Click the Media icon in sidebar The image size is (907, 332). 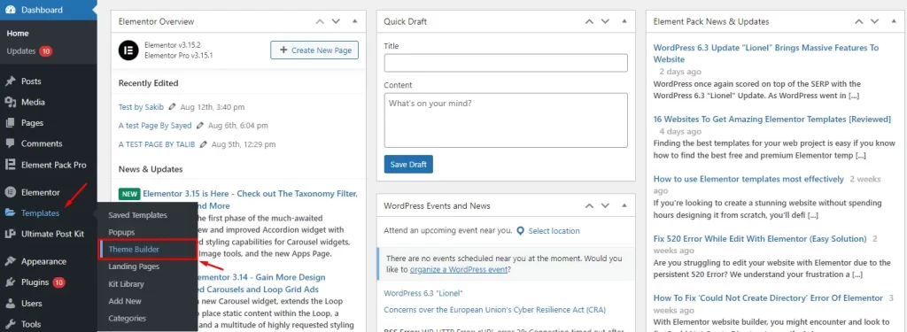pos(10,103)
